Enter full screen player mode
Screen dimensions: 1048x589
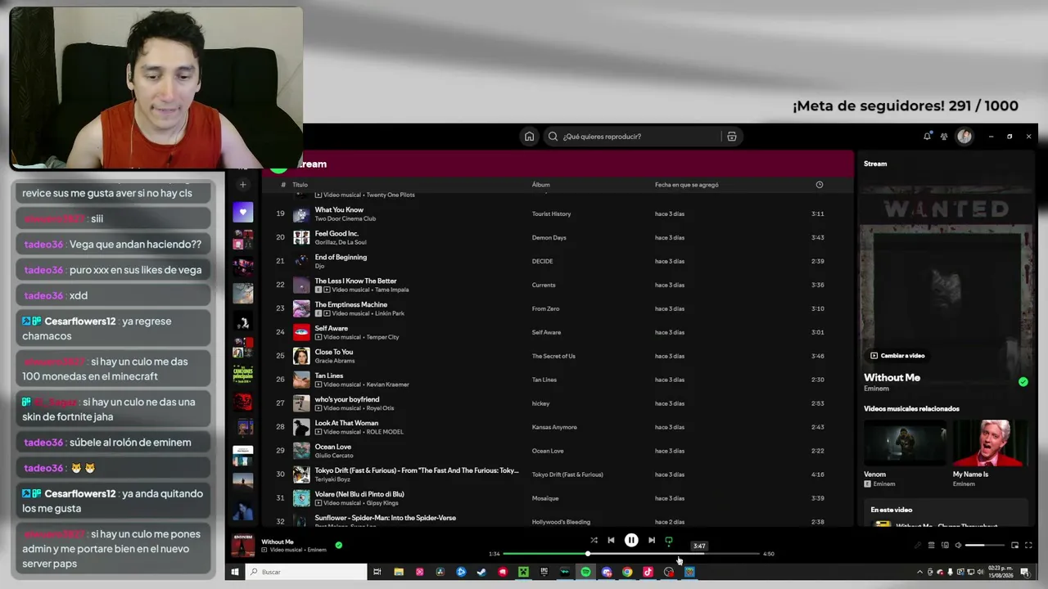[1029, 546]
